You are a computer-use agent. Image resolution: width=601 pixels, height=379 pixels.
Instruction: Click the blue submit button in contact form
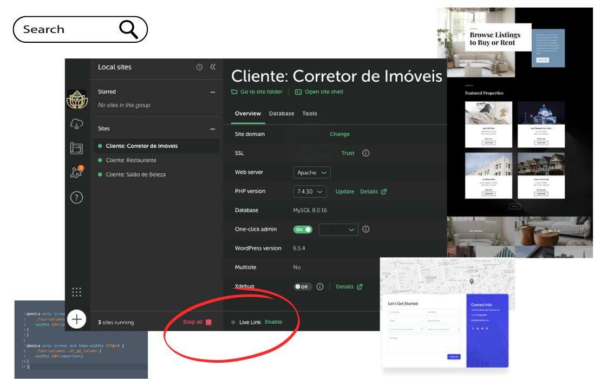[453, 357]
